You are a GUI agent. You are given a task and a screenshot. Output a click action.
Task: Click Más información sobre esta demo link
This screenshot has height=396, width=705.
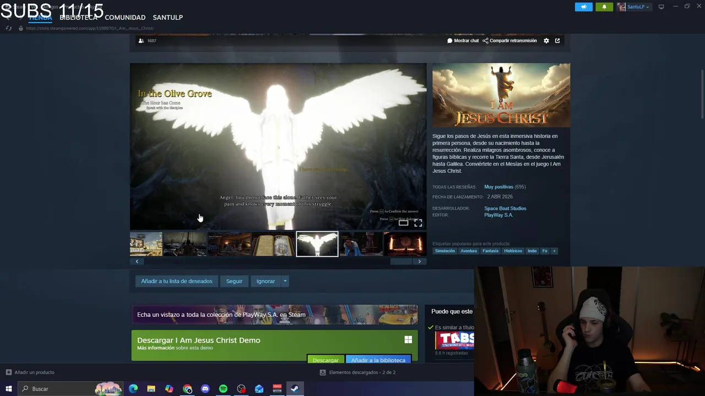(175, 348)
